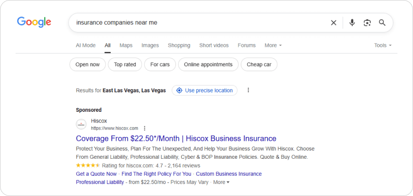This screenshot has height=196, width=413.
Task: Follow the Get a Quote Now link
Action: tap(96, 174)
